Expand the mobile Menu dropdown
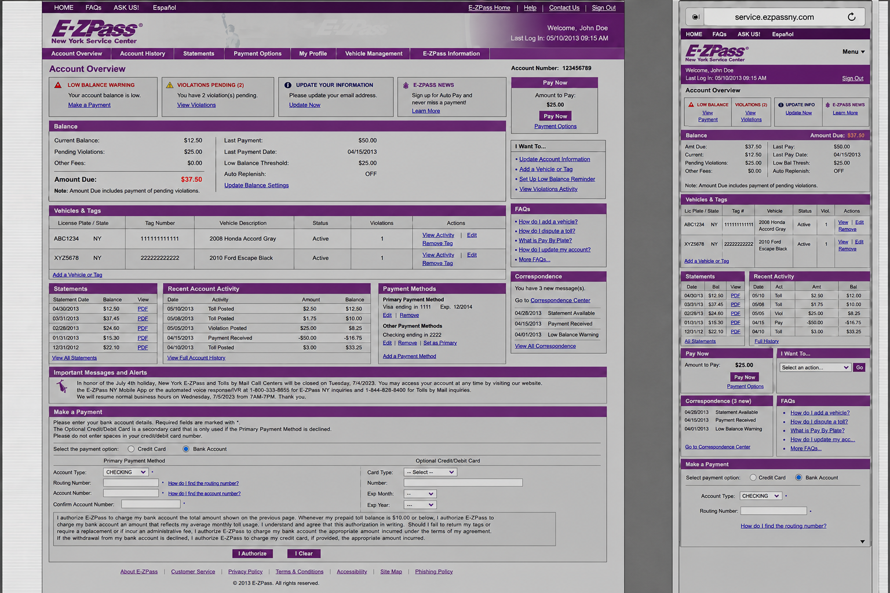 tap(853, 52)
